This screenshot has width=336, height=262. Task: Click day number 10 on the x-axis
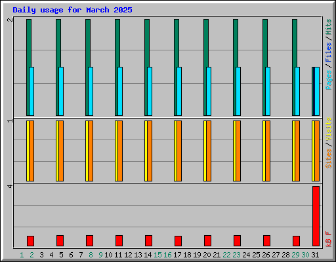pyautogui.click(x=108, y=255)
